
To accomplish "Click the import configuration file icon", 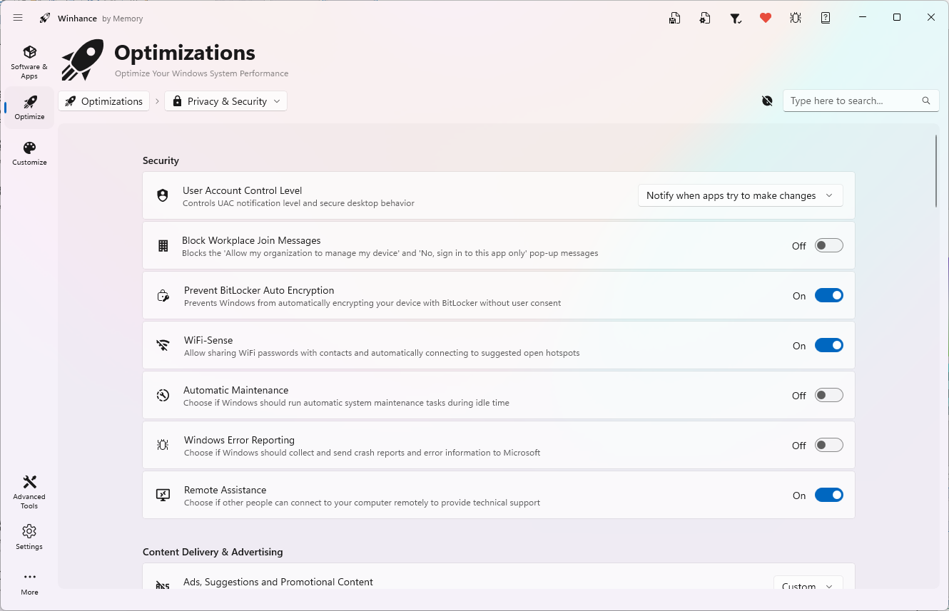I will pyautogui.click(x=705, y=18).
